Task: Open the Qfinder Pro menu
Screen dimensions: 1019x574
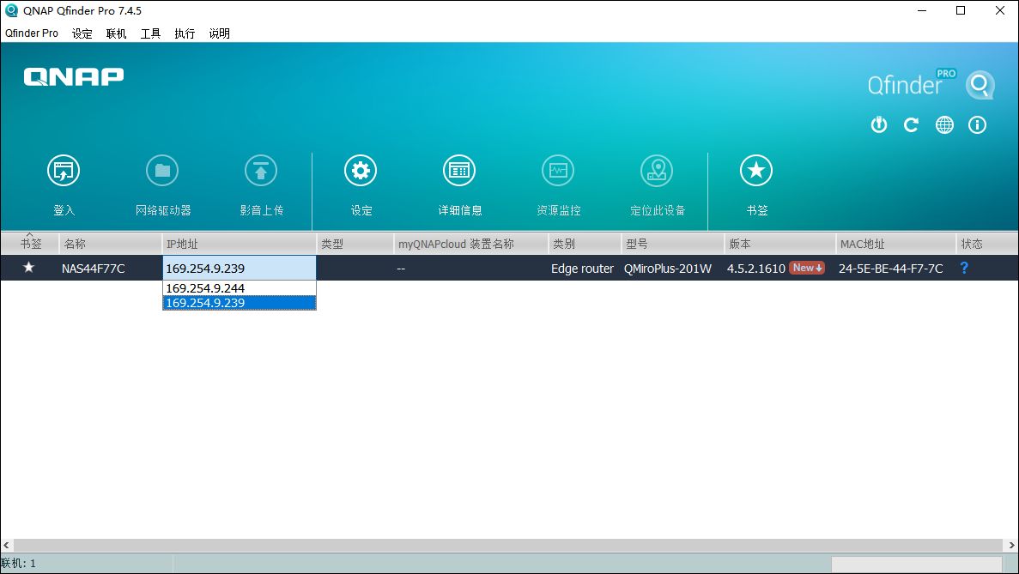Action: (32, 33)
